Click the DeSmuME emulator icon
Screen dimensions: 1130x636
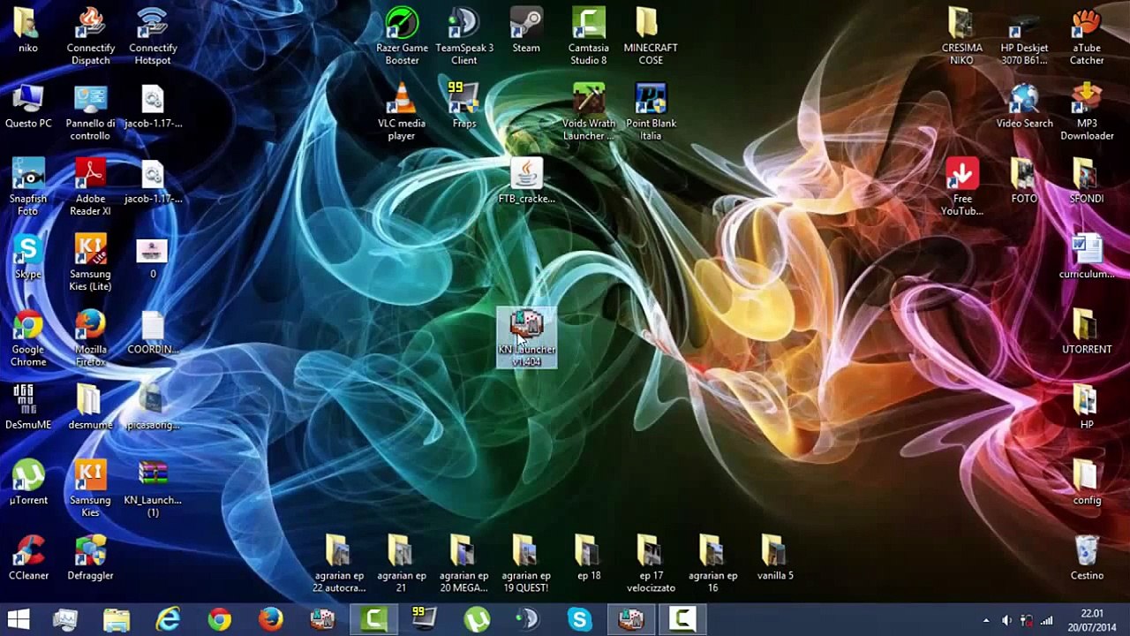click(28, 407)
